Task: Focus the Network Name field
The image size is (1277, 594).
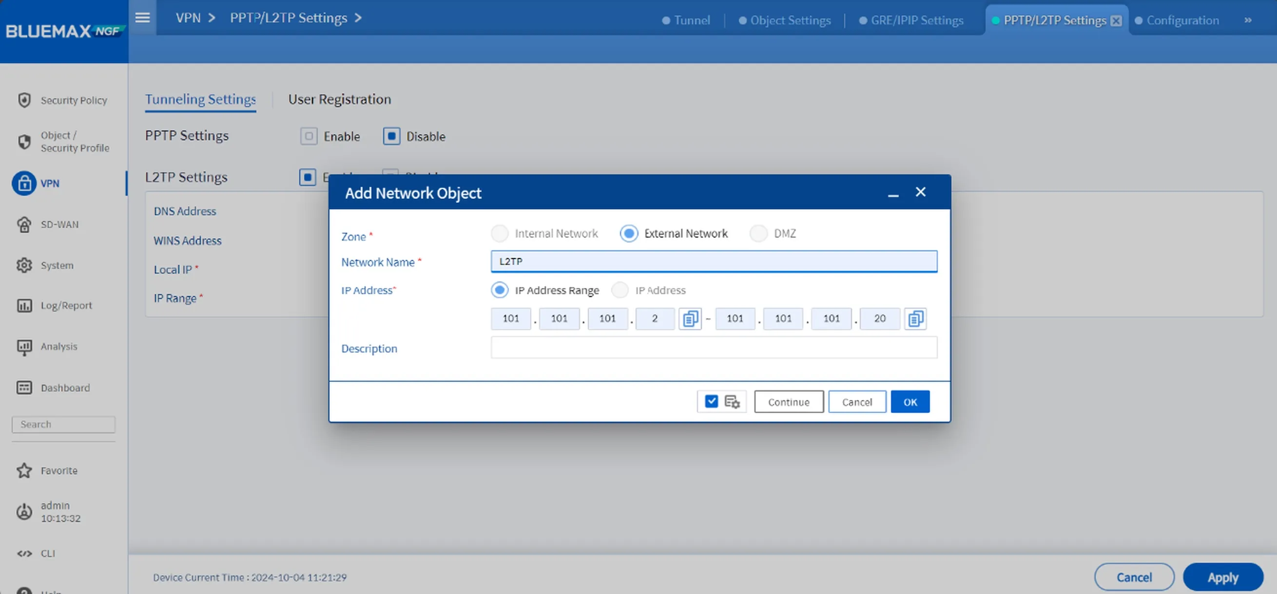Action: (x=714, y=261)
